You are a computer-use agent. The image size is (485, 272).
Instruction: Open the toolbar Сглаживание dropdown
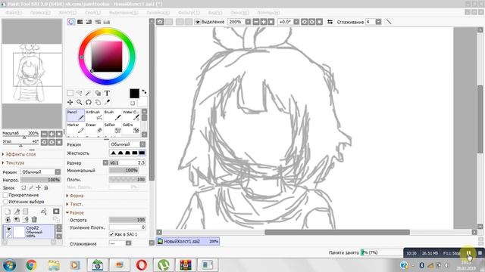[x=378, y=22]
